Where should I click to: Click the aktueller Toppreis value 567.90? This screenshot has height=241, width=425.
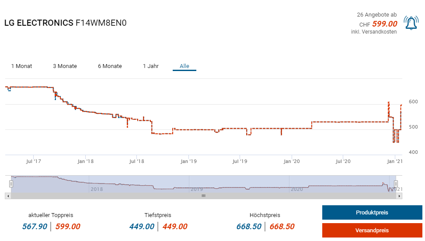click(35, 227)
